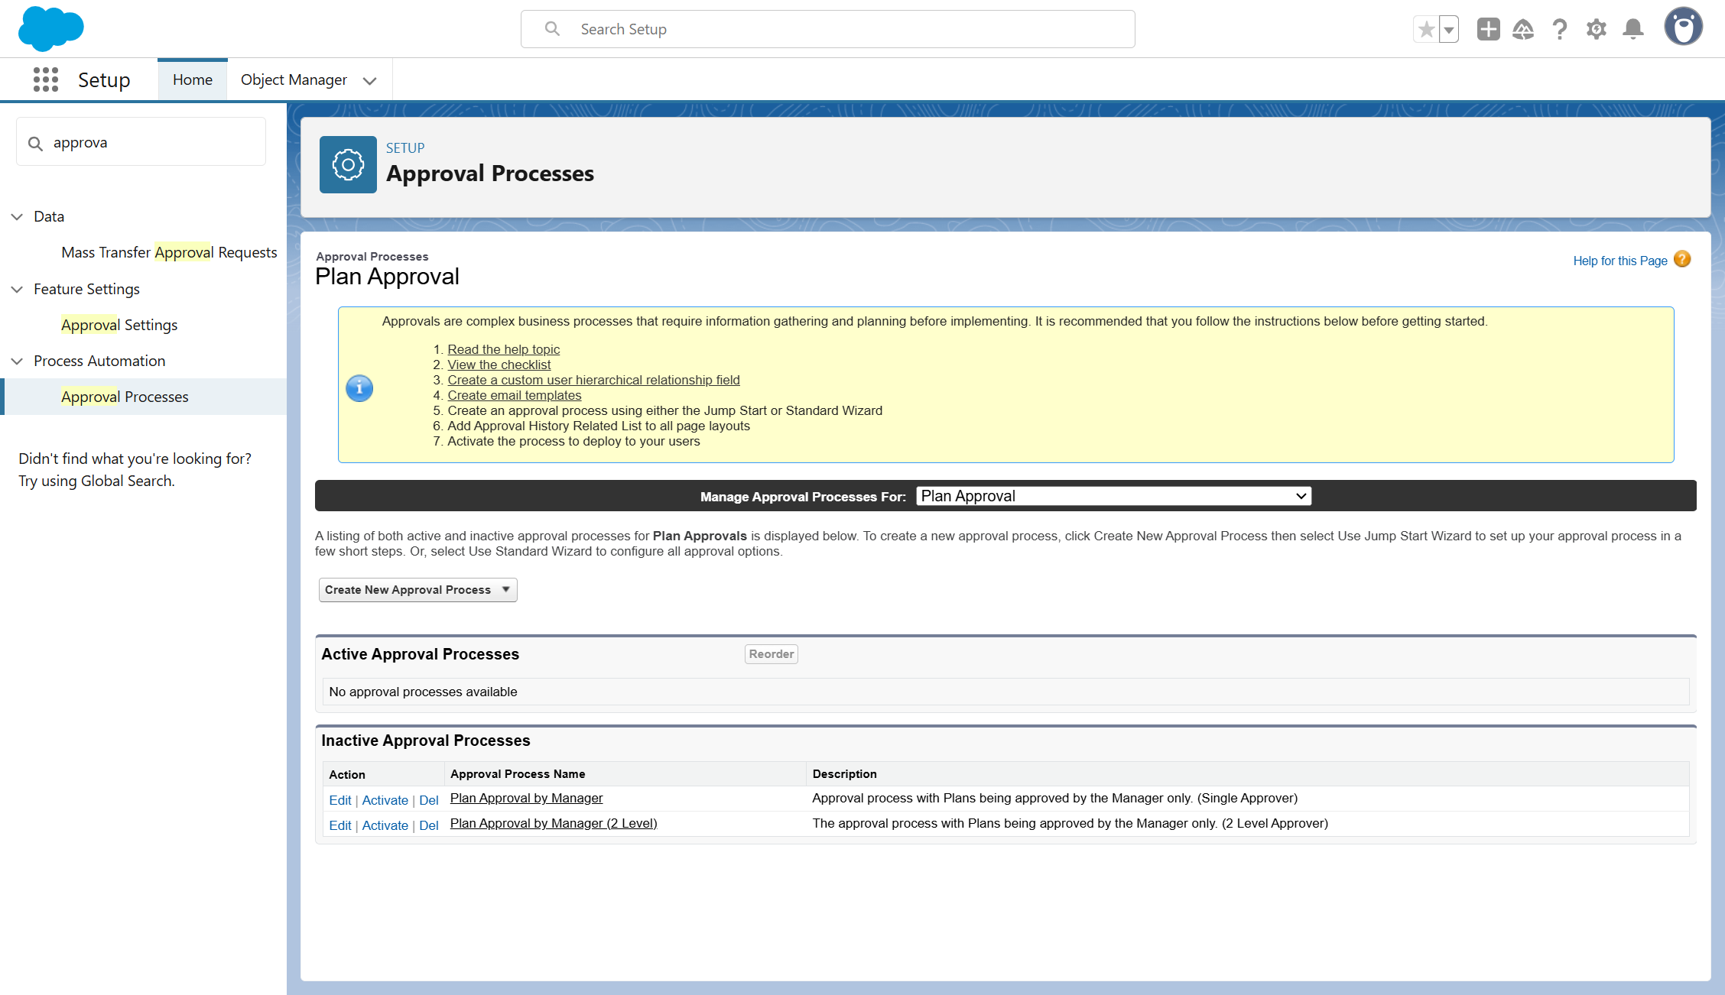Viewport: 1725px width, 995px height.
Task: Open Manage Approval Processes For dropdown
Action: click(1113, 496)
